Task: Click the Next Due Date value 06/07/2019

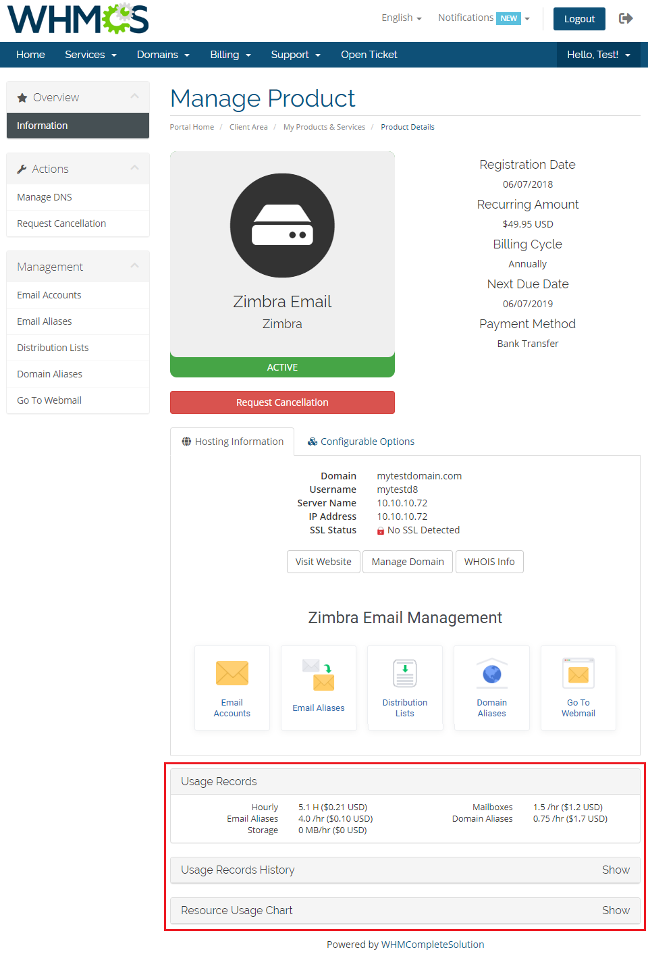Action: (528, 304)
